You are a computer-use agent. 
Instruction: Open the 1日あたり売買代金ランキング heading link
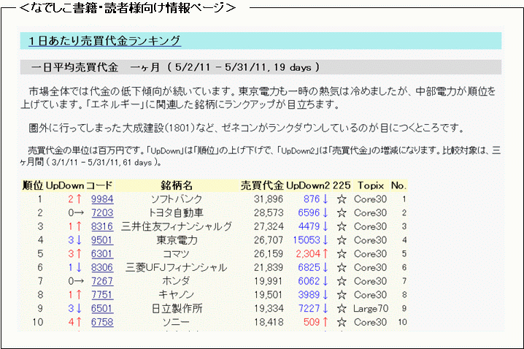click(104, 41)
